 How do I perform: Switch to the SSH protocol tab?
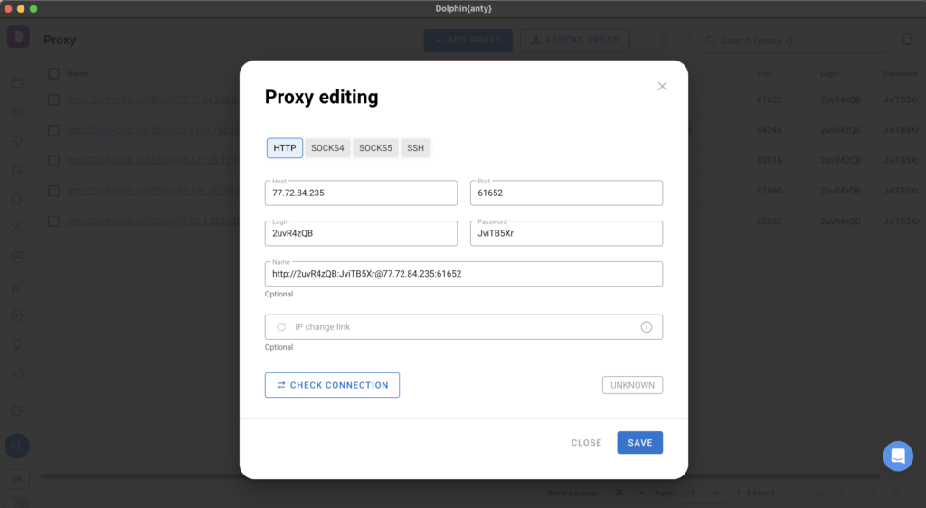[415, 148]
